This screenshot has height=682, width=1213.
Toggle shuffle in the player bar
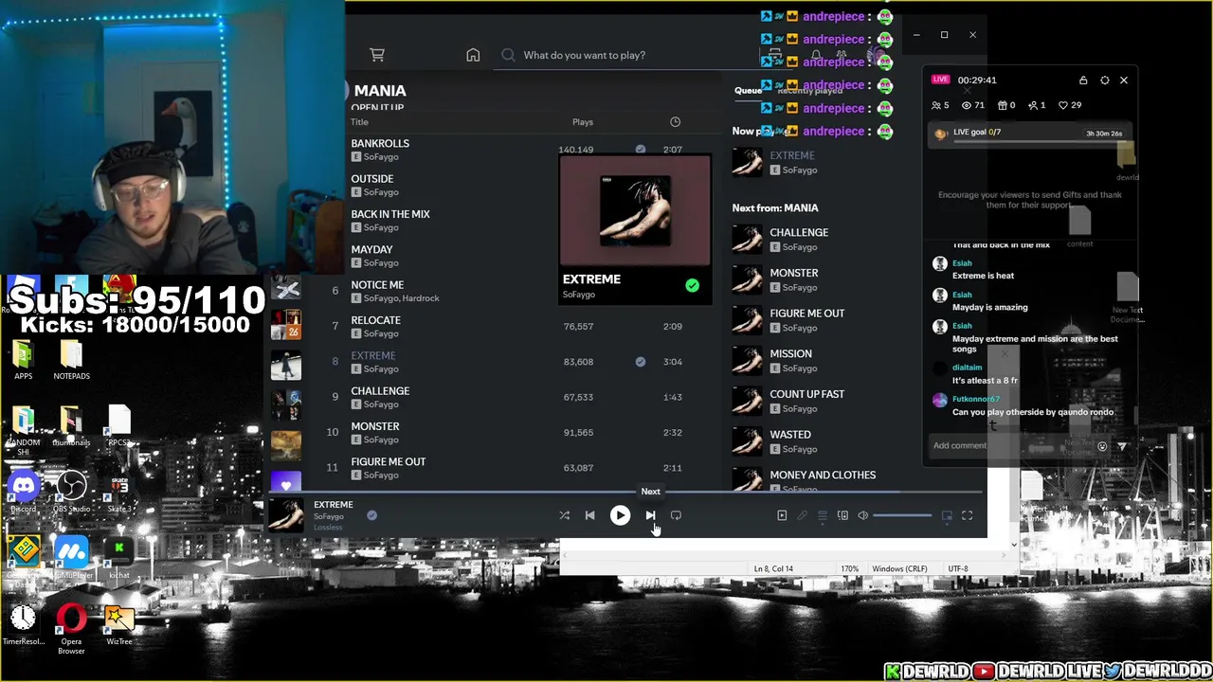[564, 515]
